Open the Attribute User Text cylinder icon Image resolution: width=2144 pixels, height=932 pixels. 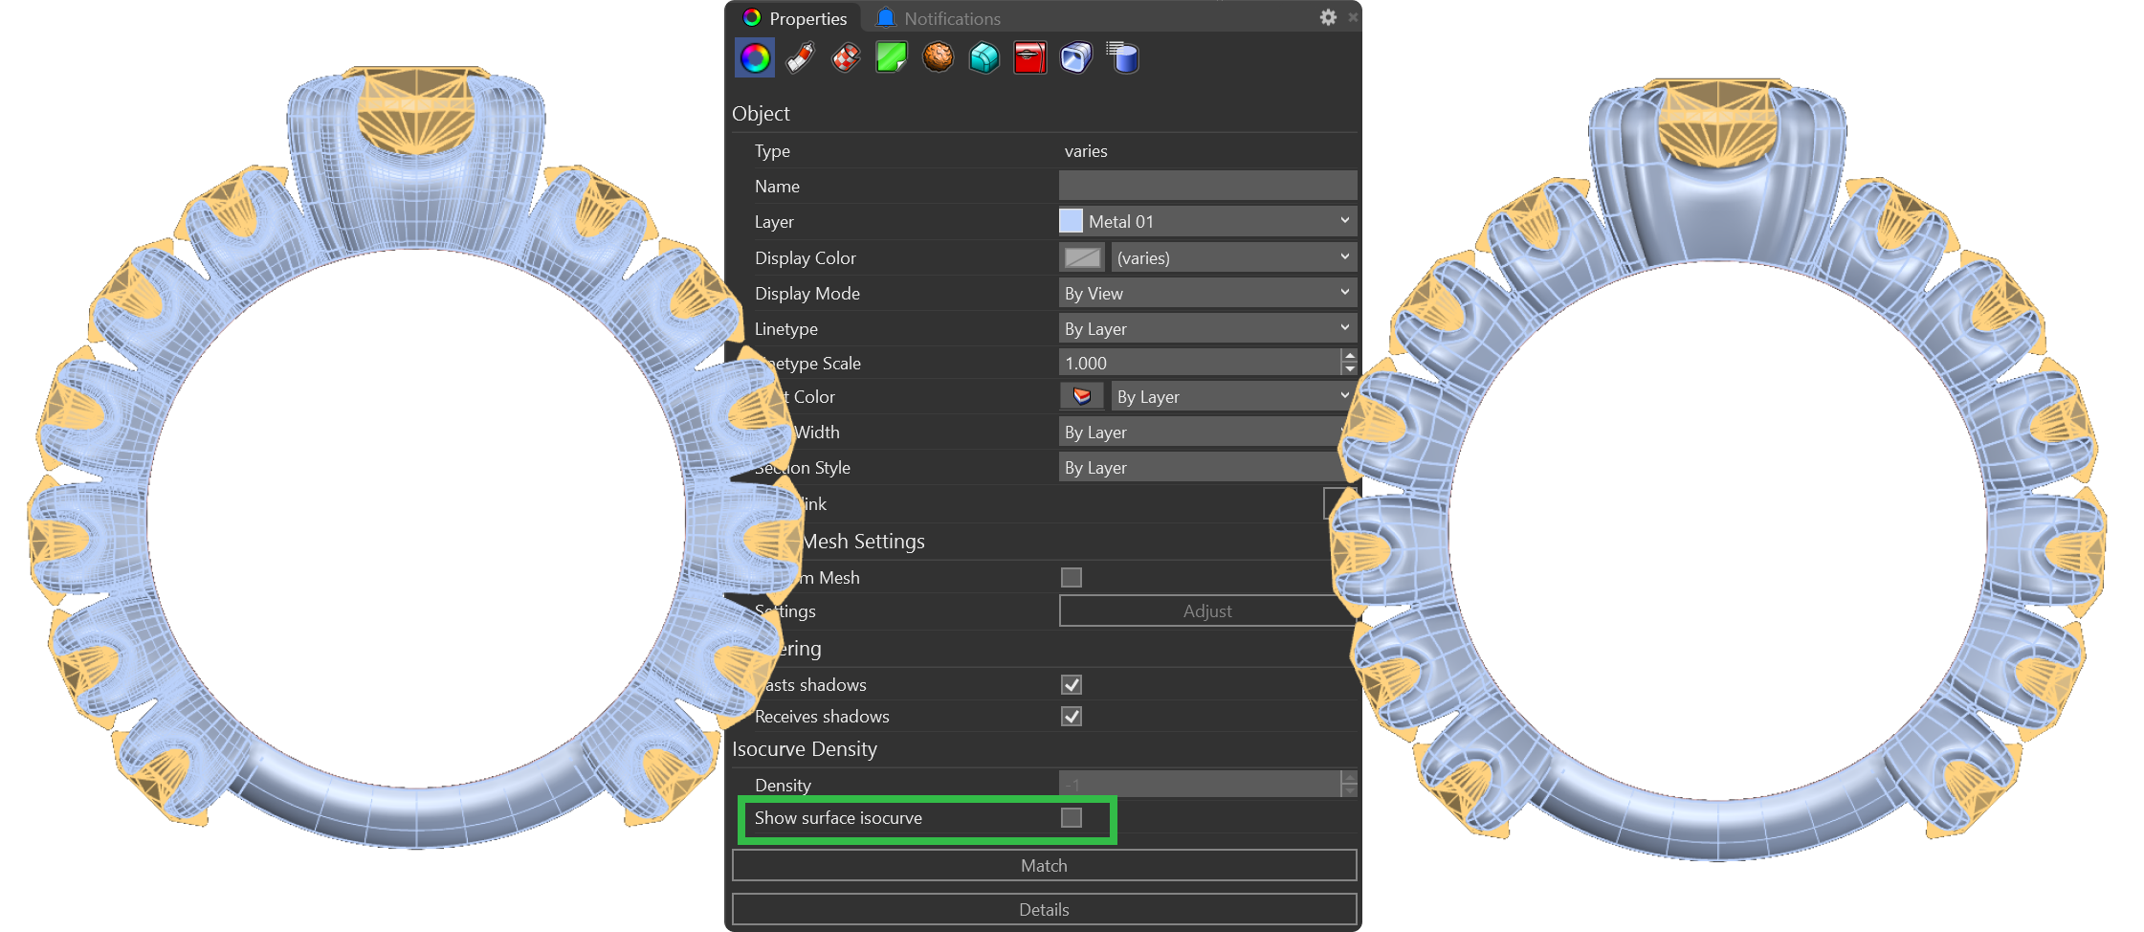[x=1122, y=58]
